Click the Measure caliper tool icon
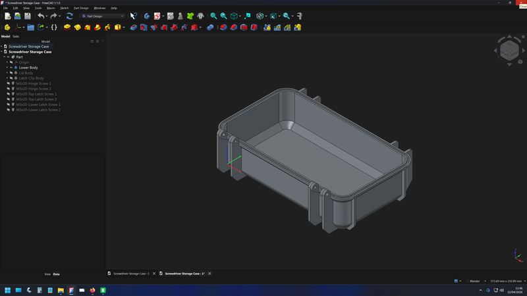The image size is (527, 296). pyautogui.click(x=299, y=16)
